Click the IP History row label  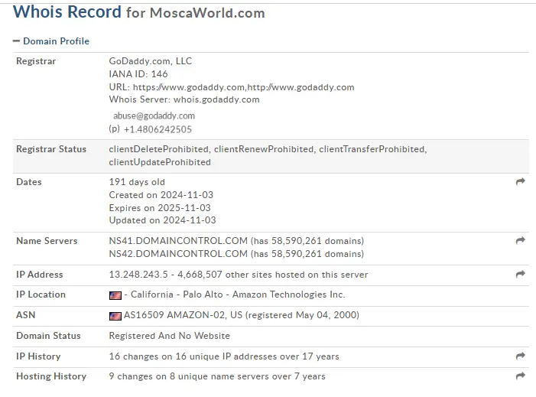click(38, 356)
